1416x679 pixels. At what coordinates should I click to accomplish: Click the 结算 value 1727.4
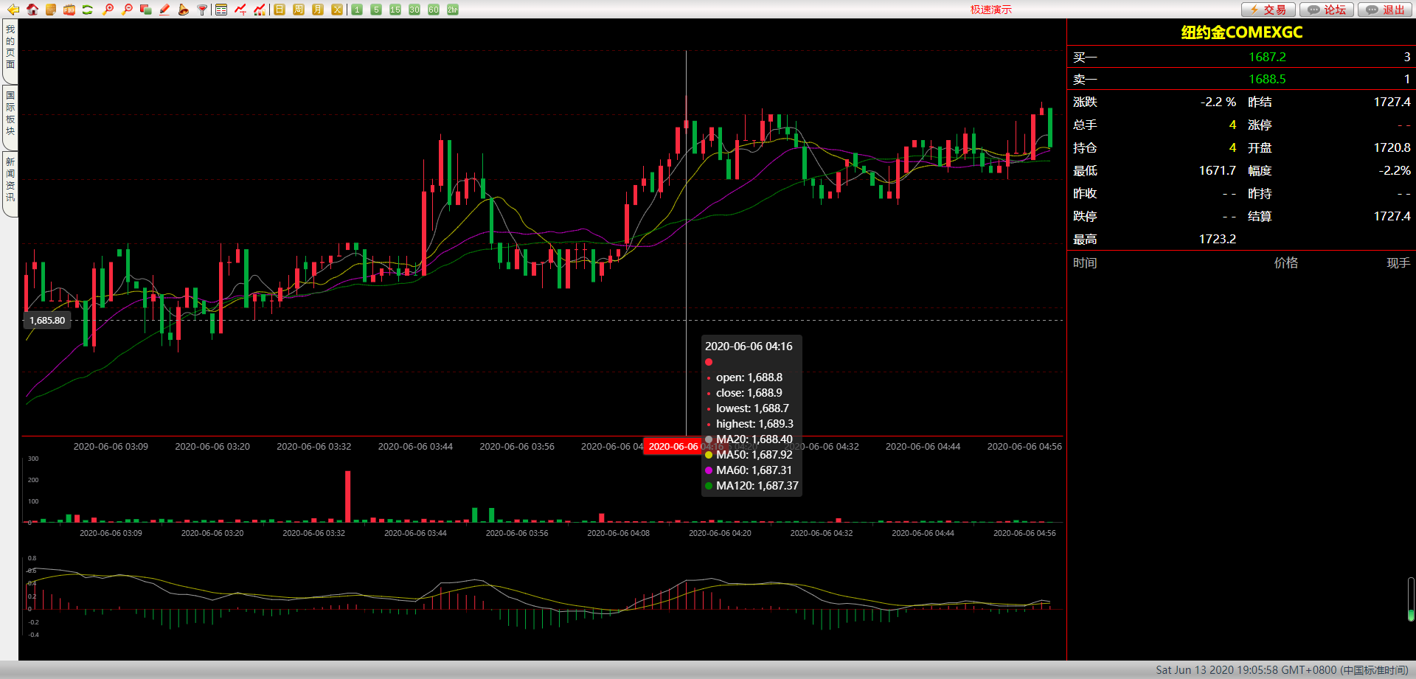pyautogui.click(x=1392, y=216)
